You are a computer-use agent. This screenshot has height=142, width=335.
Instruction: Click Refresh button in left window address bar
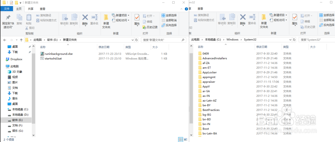pyautogui.click(x=137, y=40)
